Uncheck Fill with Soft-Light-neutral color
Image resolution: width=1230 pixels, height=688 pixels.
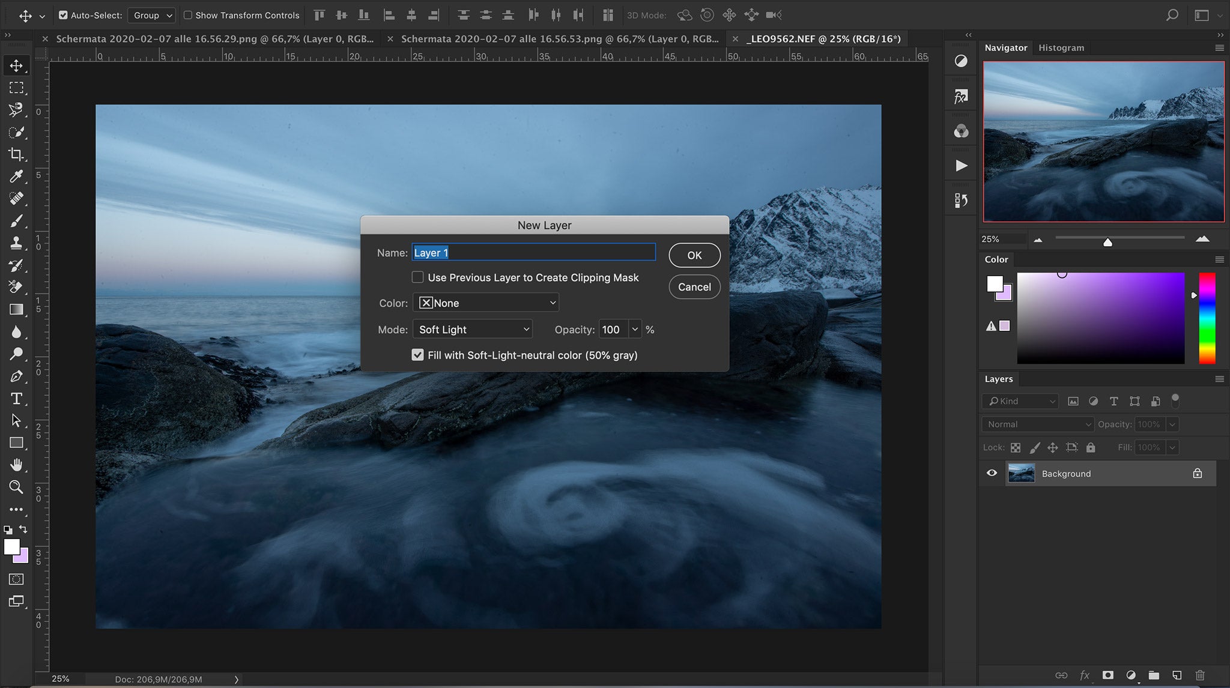418,355
